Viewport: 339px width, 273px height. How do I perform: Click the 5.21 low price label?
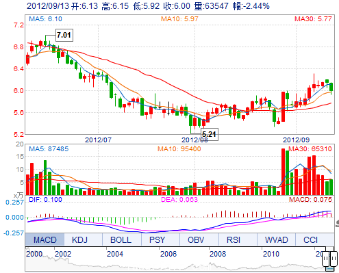pyautogui.click(x=209, y=134)
